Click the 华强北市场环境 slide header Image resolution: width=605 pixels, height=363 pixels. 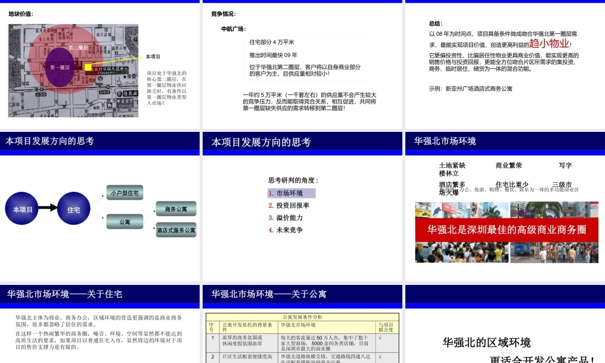point(445,141)
